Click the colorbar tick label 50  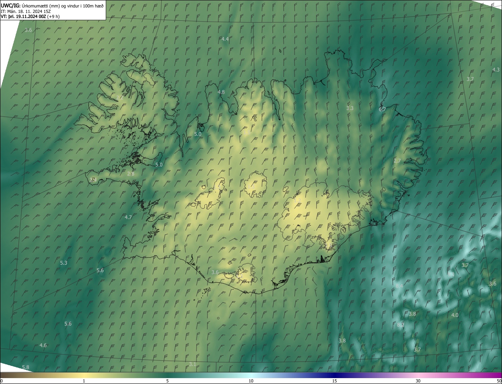point(499,381)
